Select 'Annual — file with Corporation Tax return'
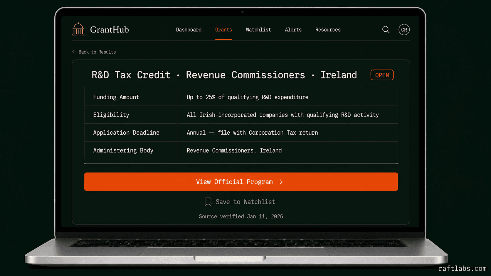 click(x=252, y=133)
